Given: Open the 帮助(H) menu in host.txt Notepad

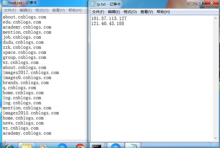Looking at the screenshot, I should coord(75,10).
